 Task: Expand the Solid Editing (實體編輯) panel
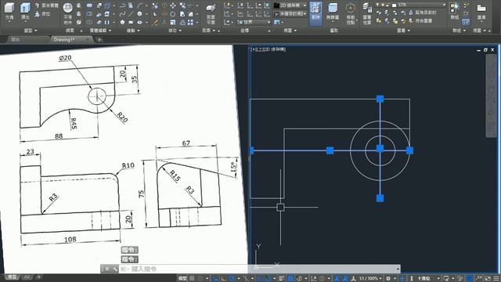[100, 31]
